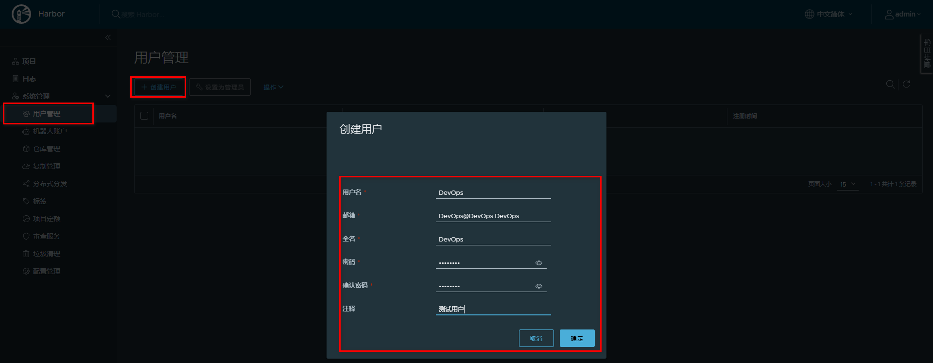Screen dimensions: 933x363
Task: Collapse the sidebar with double-chevron icon
Action: tap(108, 37)
